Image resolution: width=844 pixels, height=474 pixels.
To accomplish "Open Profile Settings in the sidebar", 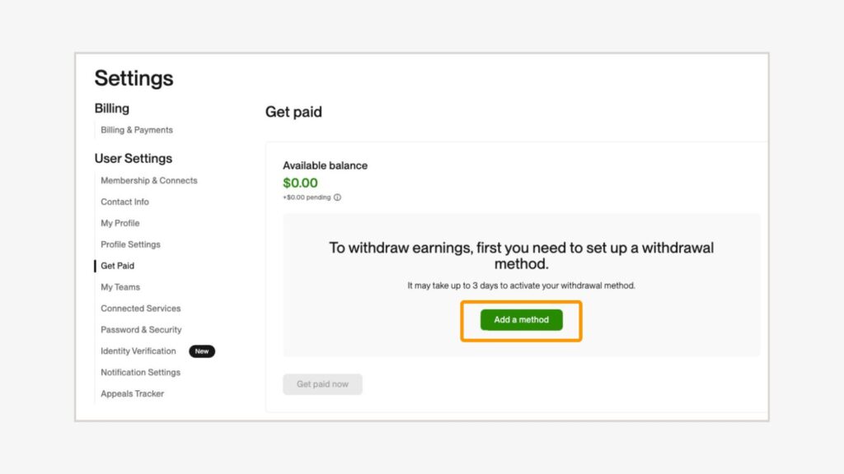I will click(x=130, y=245).
